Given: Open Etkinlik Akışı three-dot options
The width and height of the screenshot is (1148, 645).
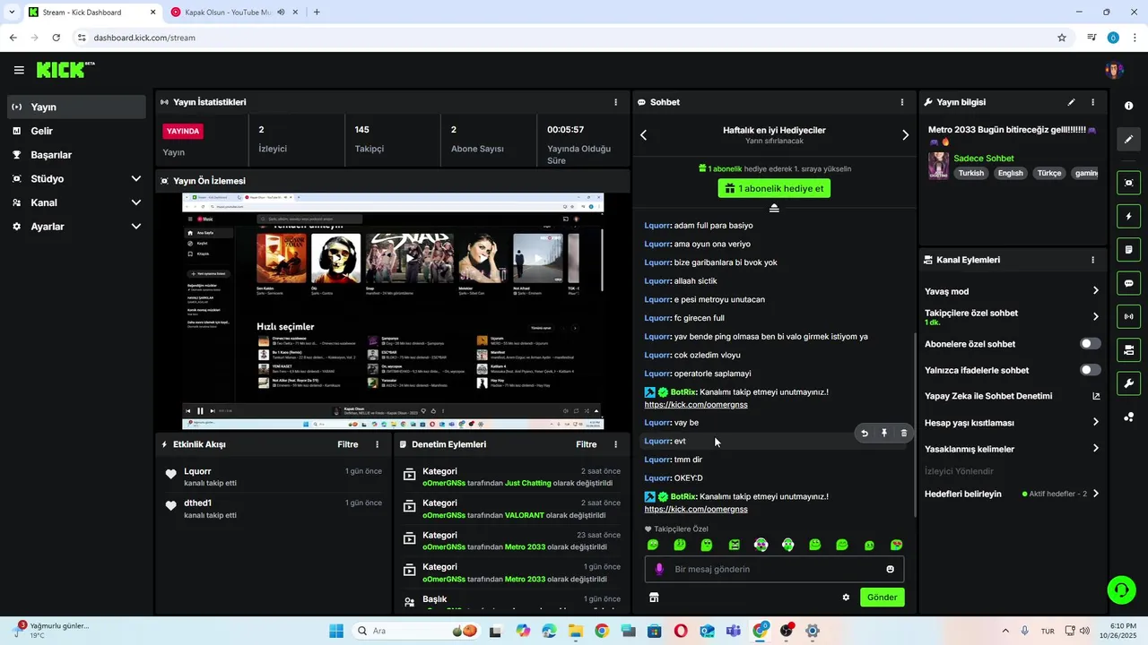Looking at the screenshot, I should tap(377, 444).
